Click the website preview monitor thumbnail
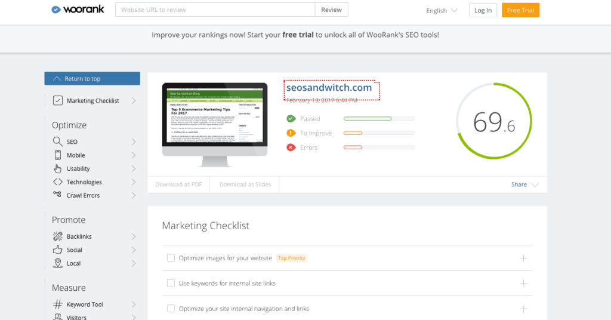This screenshot has height=320, width=611. tap(215, 125)
